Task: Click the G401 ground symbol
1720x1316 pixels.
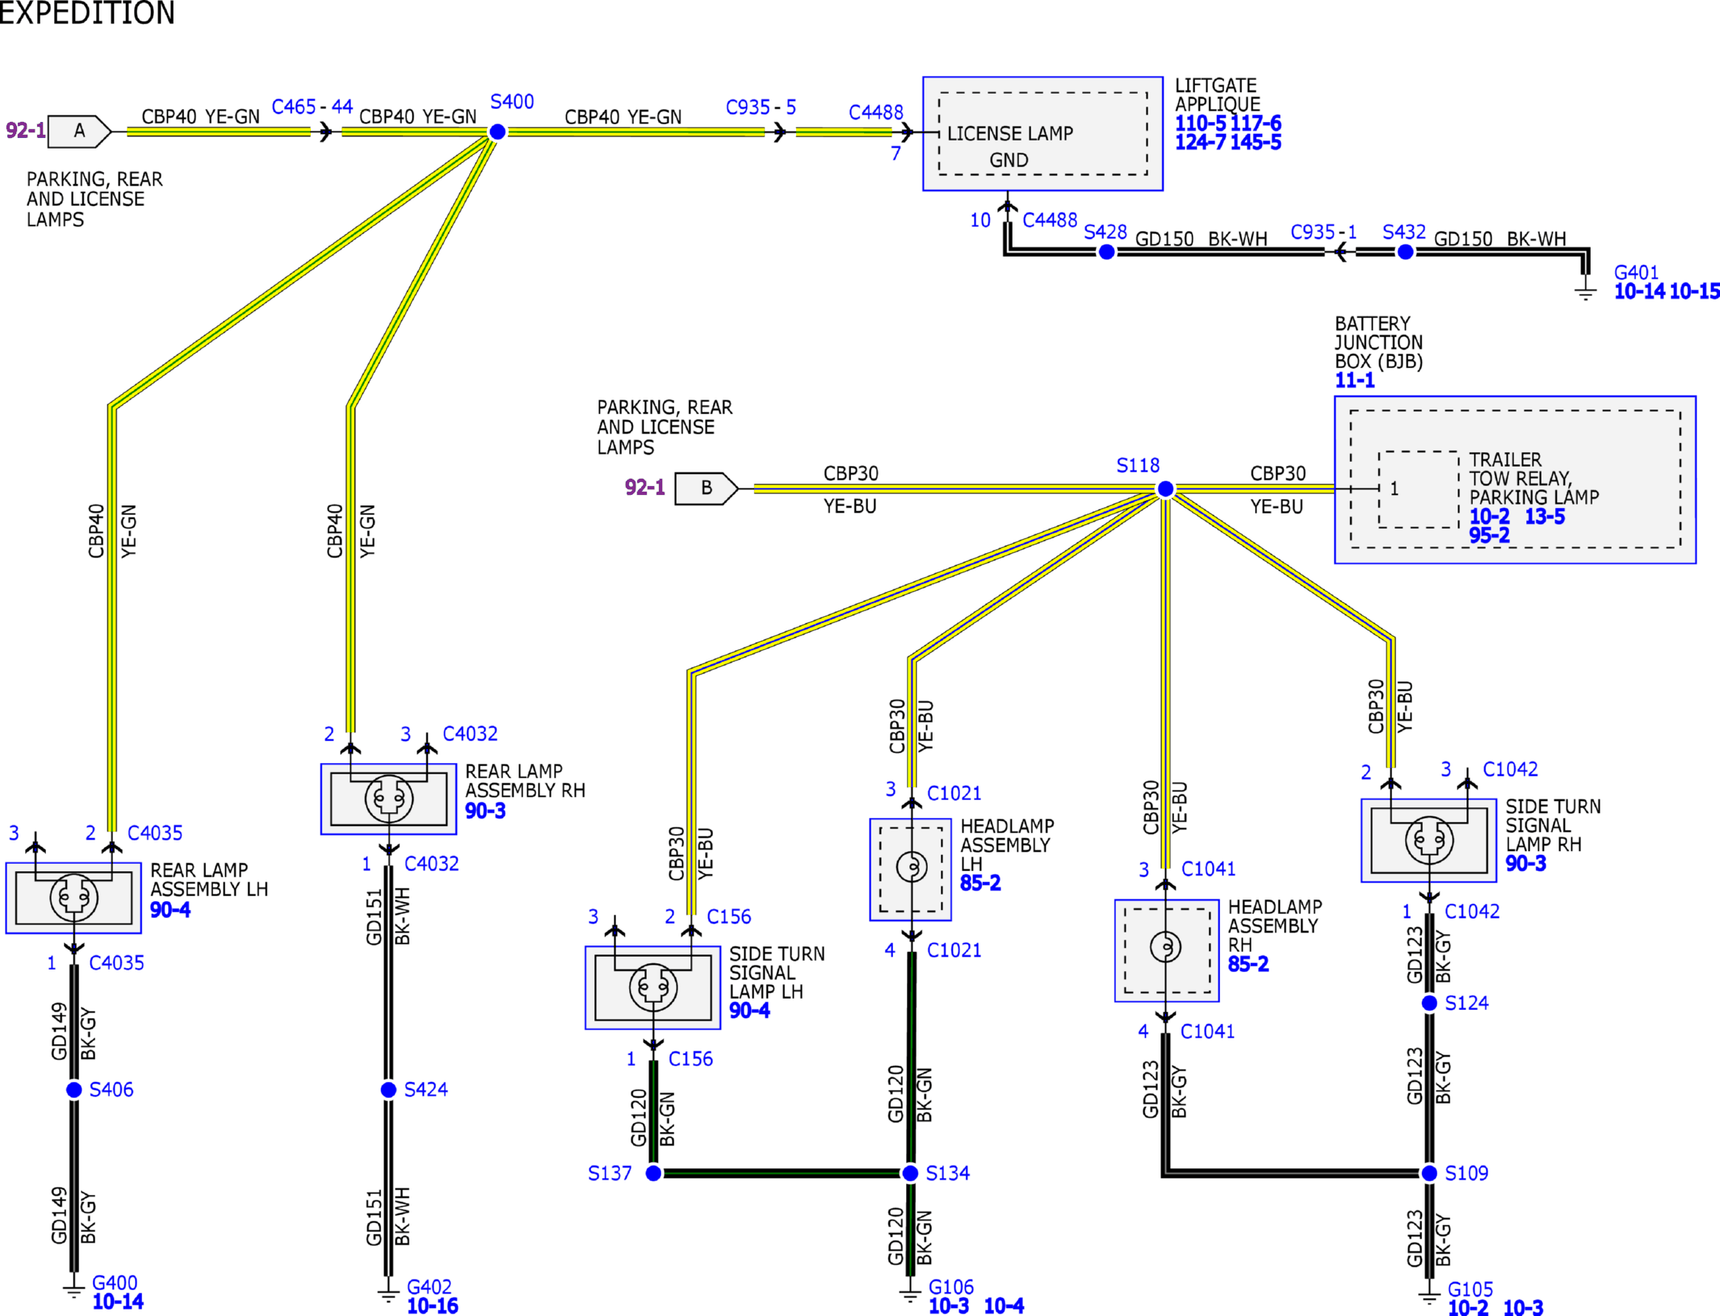Action: [x=1585, y=290]
